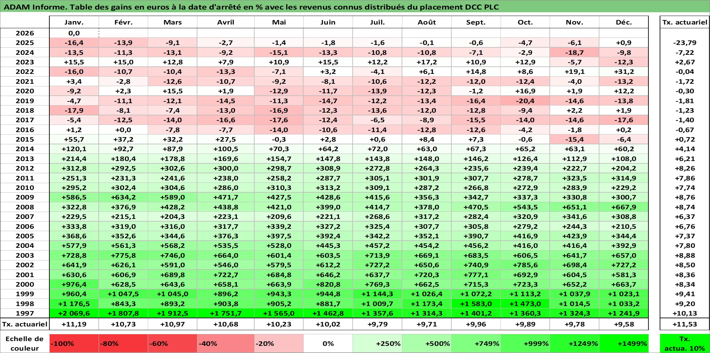Select the +31,2 cell for December 2022
Image resolution: width=710 pixels, height=353 pixels.
[x=624, y=71]
